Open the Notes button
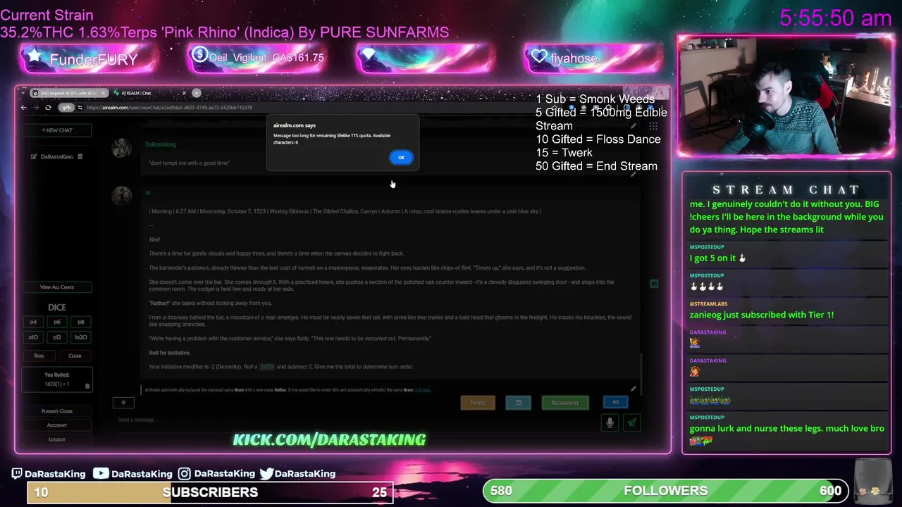This screenshot has height=507, width=902. click(478, 403)
